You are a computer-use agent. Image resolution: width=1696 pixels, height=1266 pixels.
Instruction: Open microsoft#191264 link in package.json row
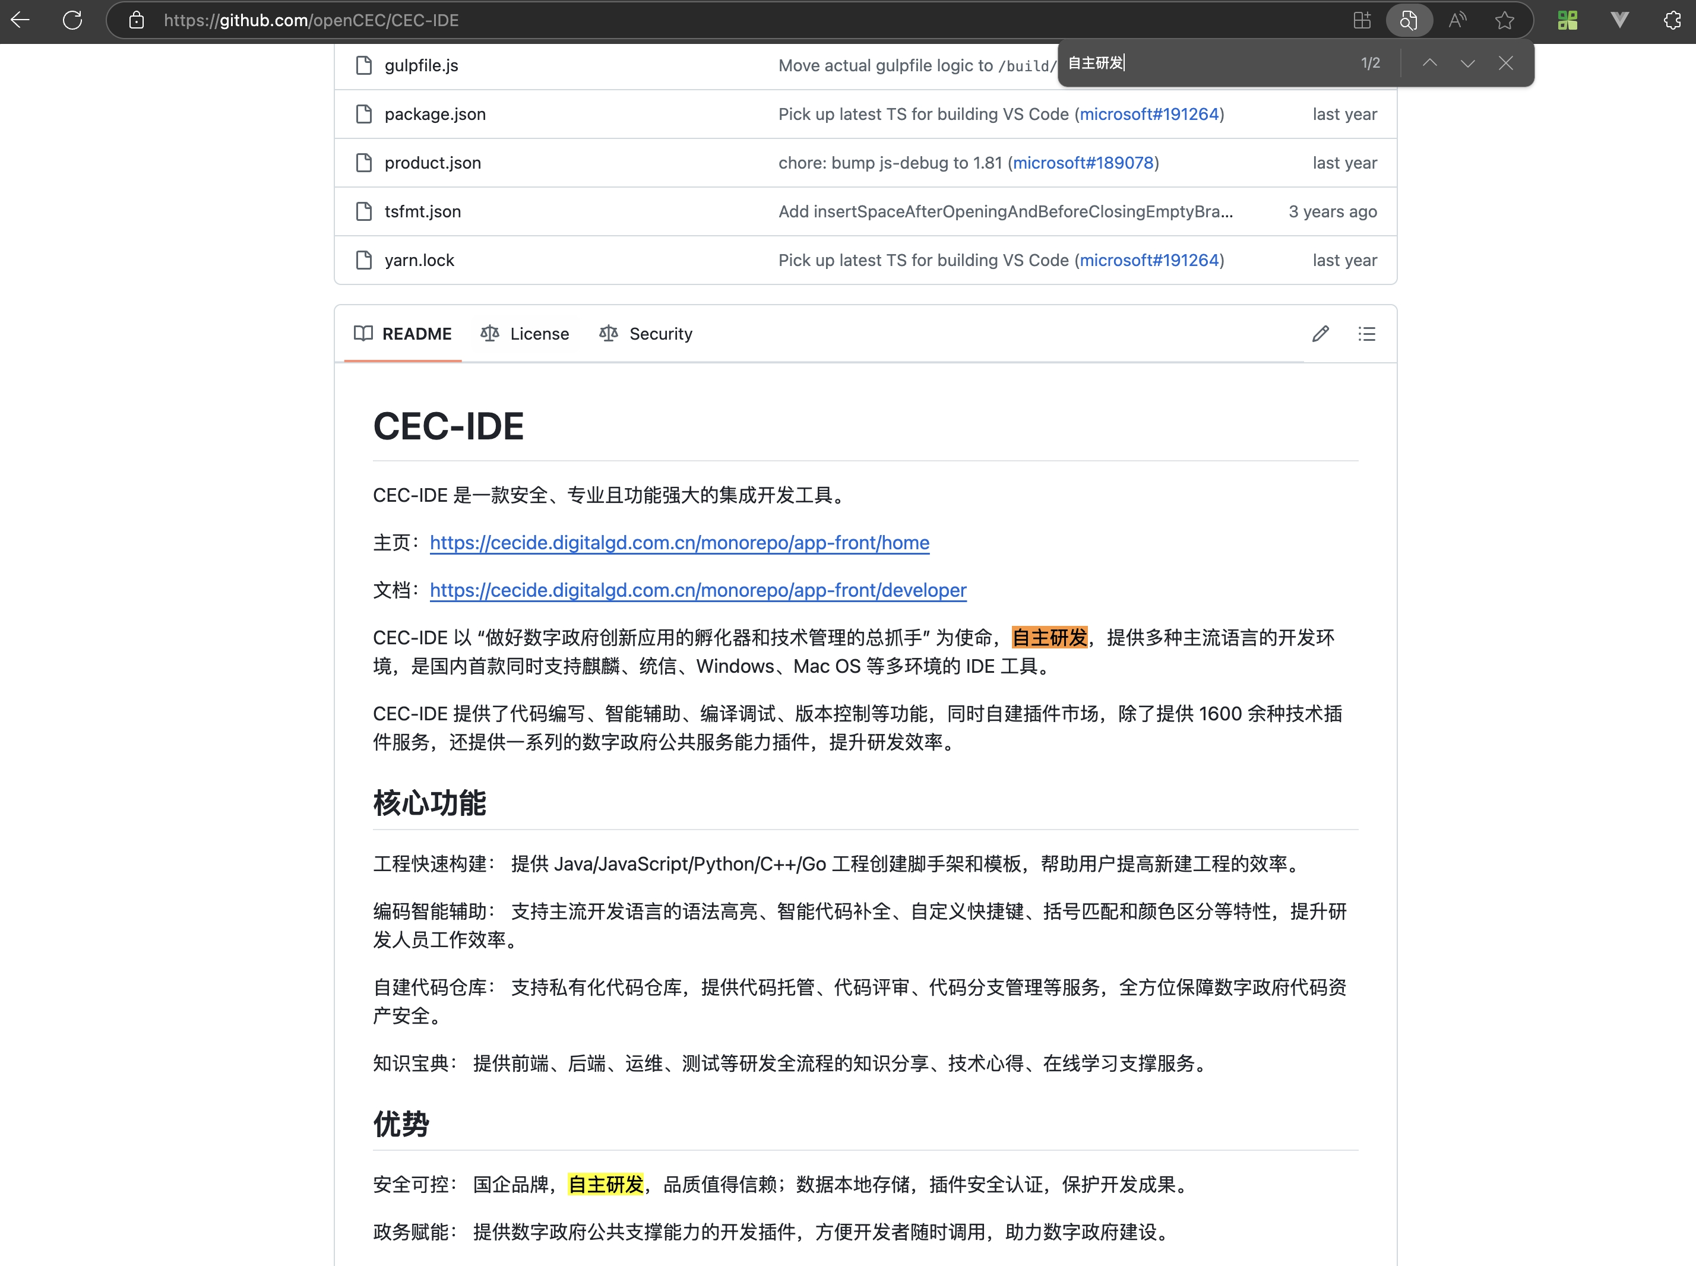[1149, 114]
